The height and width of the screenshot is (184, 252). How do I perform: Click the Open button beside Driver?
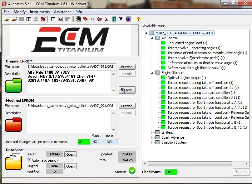point(70,154)
